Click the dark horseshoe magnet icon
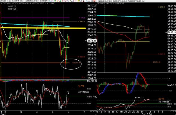 coord(84,1)
